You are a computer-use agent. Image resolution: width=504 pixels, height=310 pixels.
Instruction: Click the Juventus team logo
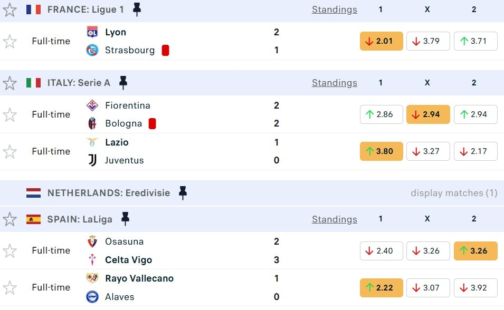click(x=92, y=160)
